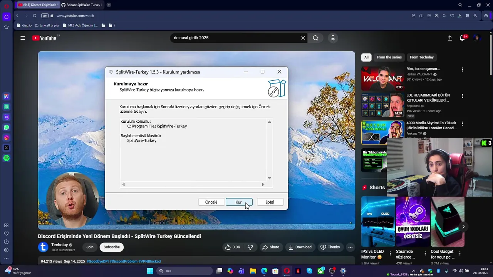The image size is (493, 277).
Task: Open MEB Açık Öğretim bookmark
Action: point(80,25)
